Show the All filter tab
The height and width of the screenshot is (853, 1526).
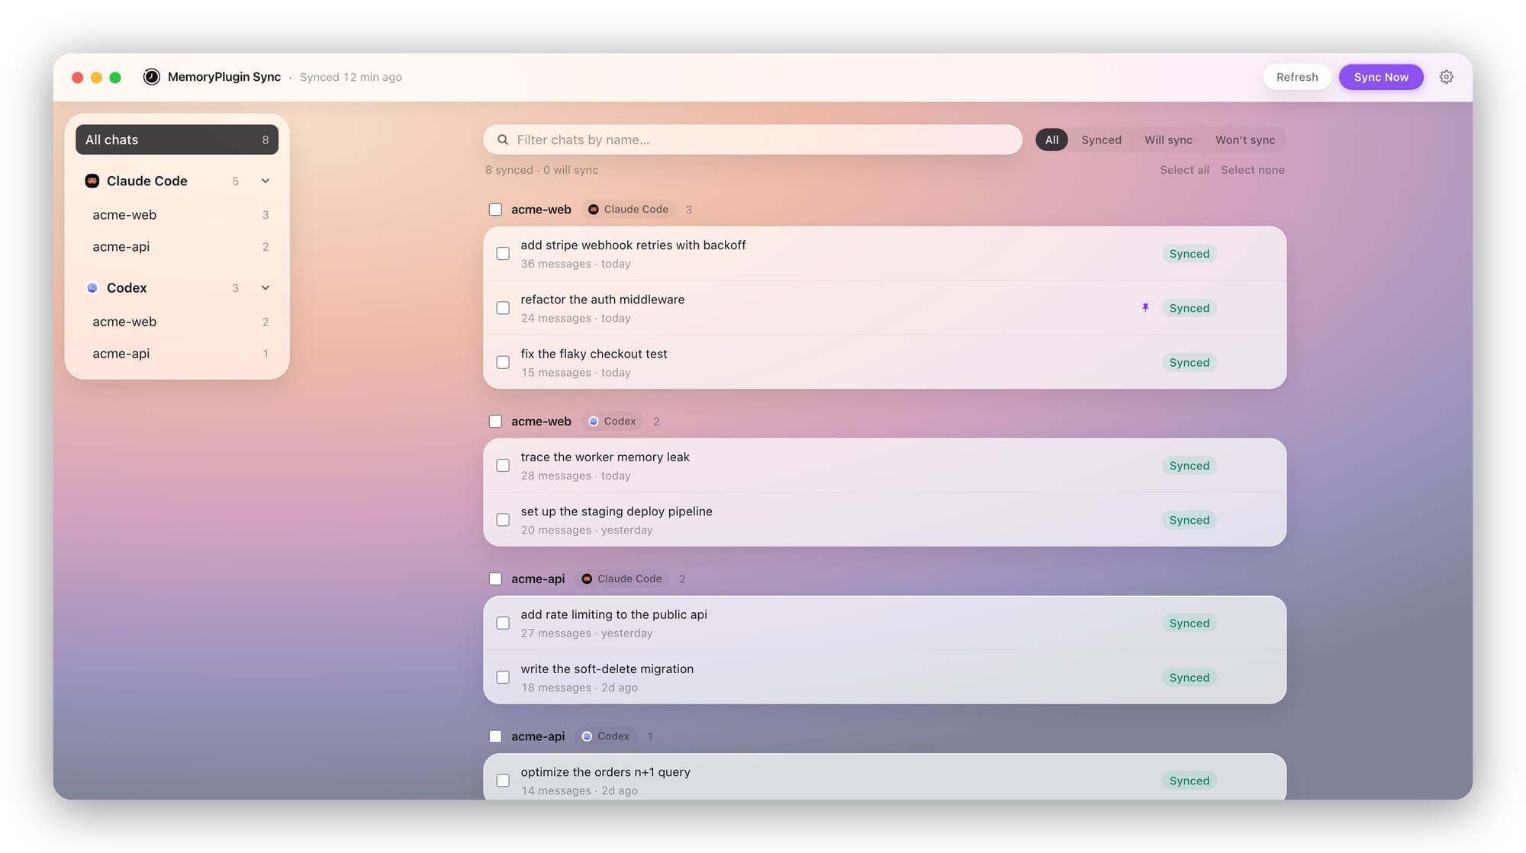coord(1051,139)
